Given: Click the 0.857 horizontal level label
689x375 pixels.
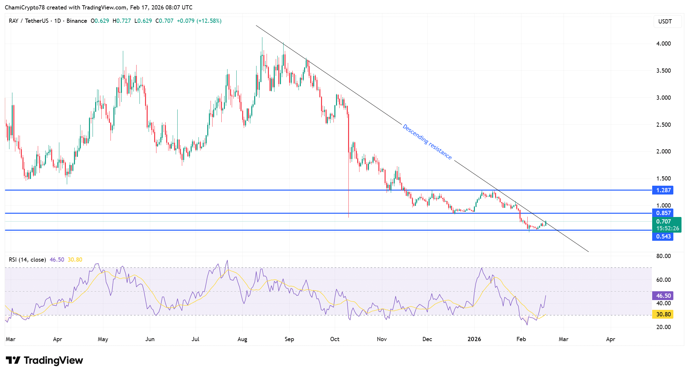Looking at the screenshot, I should pyautogui.click(x=664, y=213).
